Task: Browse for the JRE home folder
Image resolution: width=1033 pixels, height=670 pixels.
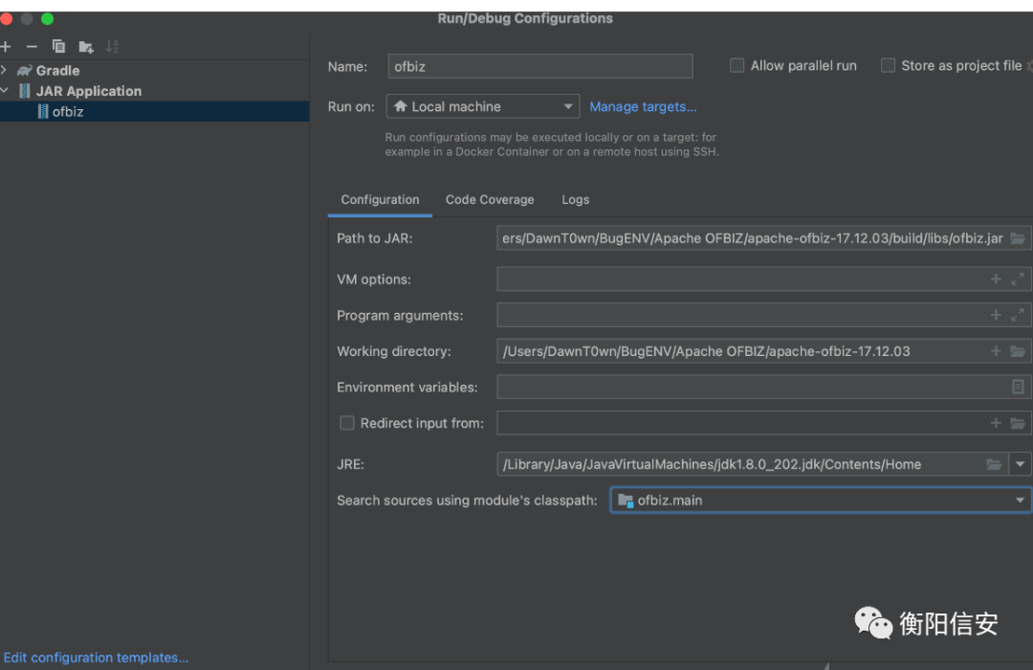Action: pos(994,464)
